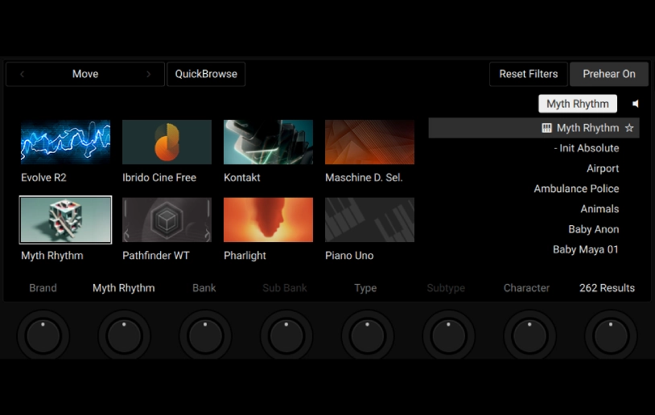This screenshot has height=415, width=655.
Task: Toggle the Prehear On button
Action: [609, 74]
